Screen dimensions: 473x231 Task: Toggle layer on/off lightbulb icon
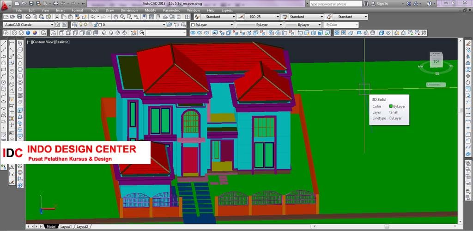(81, 25)
